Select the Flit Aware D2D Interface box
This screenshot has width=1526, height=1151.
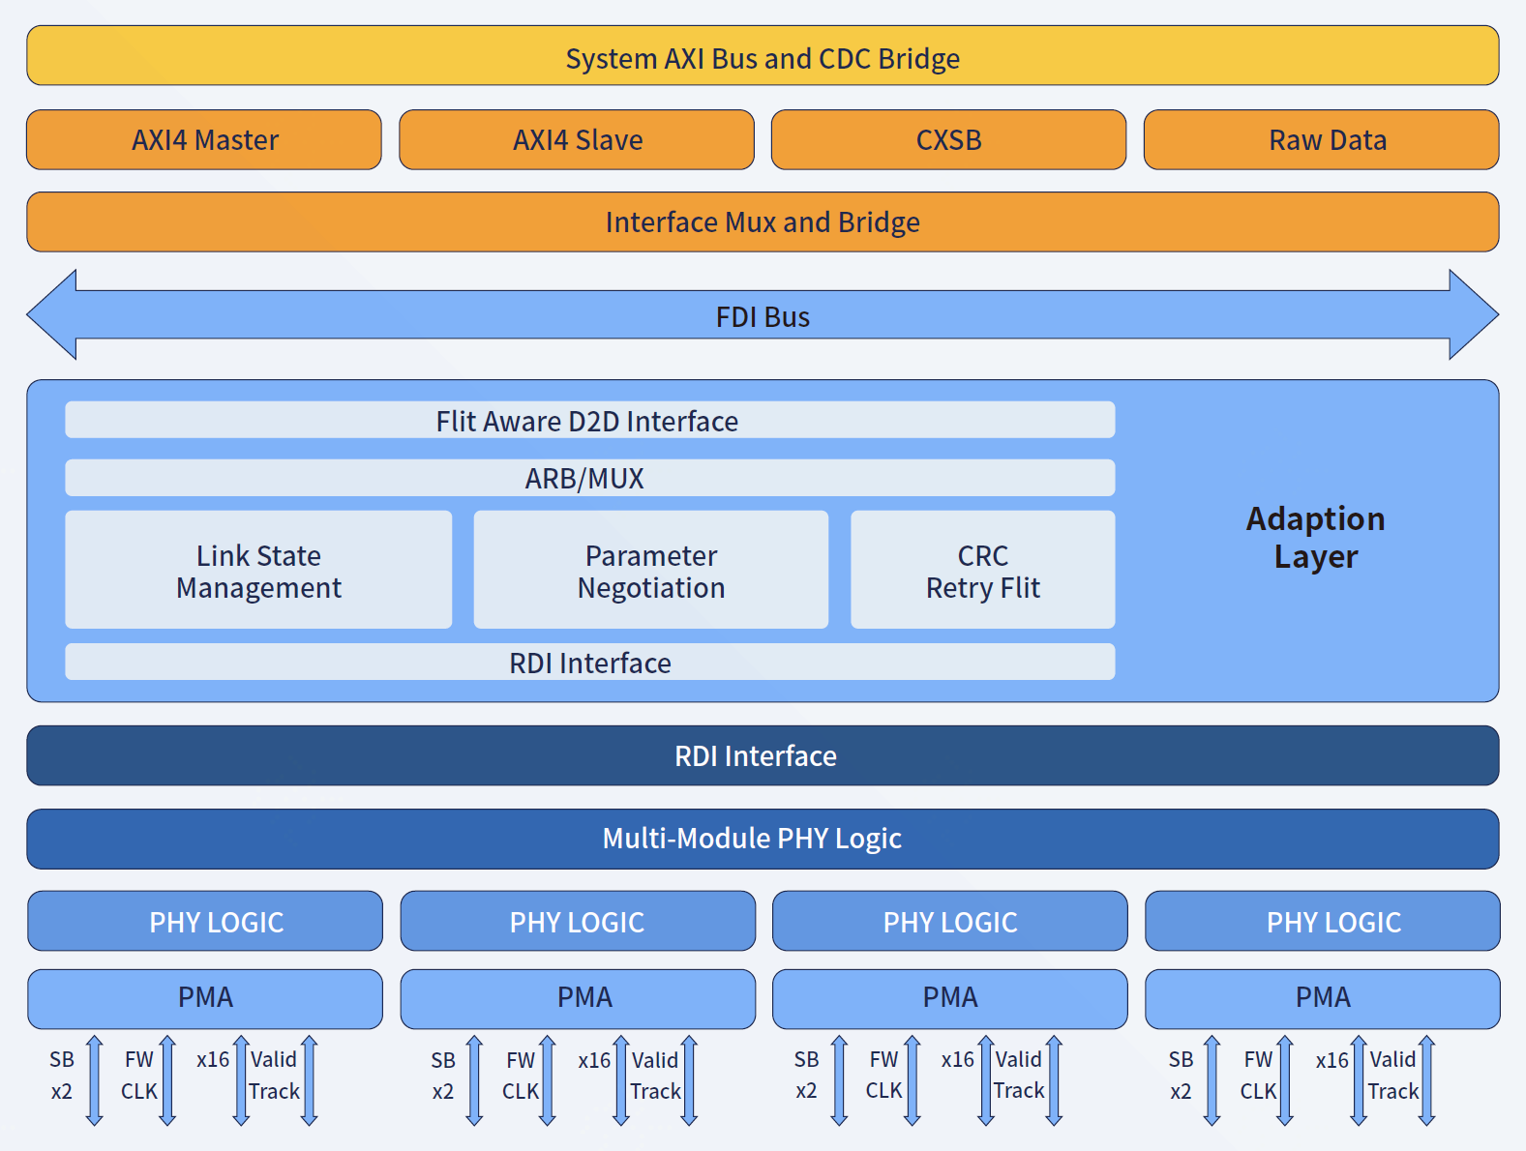pyautogui.click(x=589, y=421)
